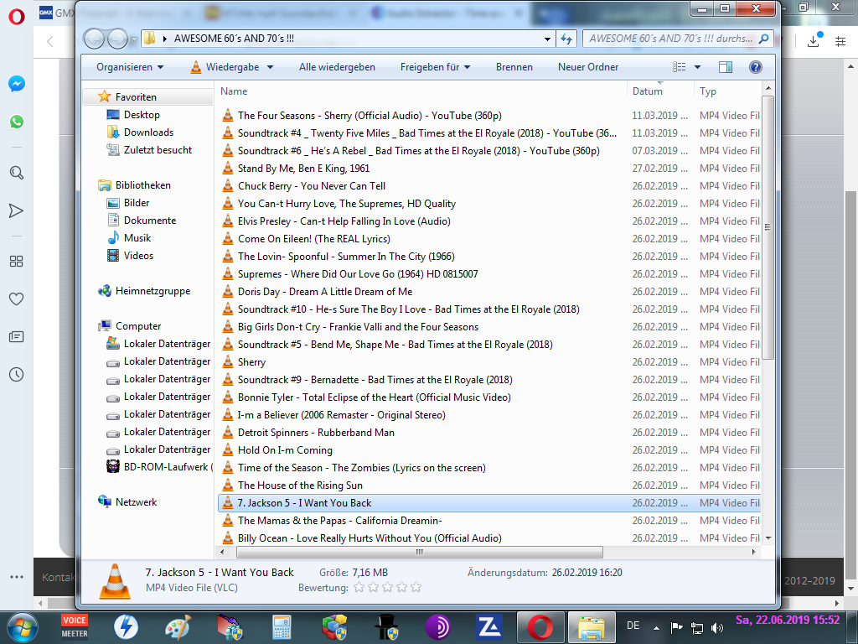Open the Organisieren dropdown menu
The image size is (858, 644).
pos(130,67)
